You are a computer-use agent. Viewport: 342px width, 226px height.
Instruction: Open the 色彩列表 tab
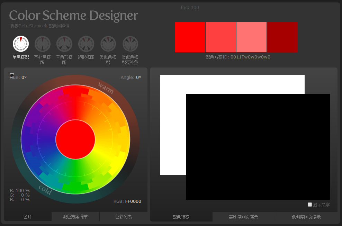124,217
